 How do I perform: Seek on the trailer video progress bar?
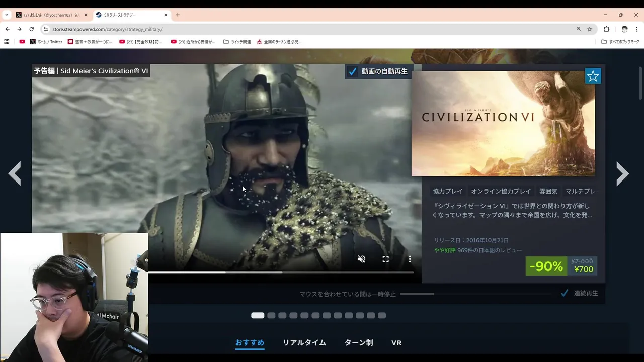(x=281, y=272)
